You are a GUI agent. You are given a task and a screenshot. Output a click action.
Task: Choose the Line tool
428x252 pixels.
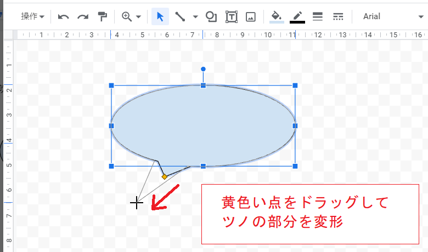click(x=180, y=16)
